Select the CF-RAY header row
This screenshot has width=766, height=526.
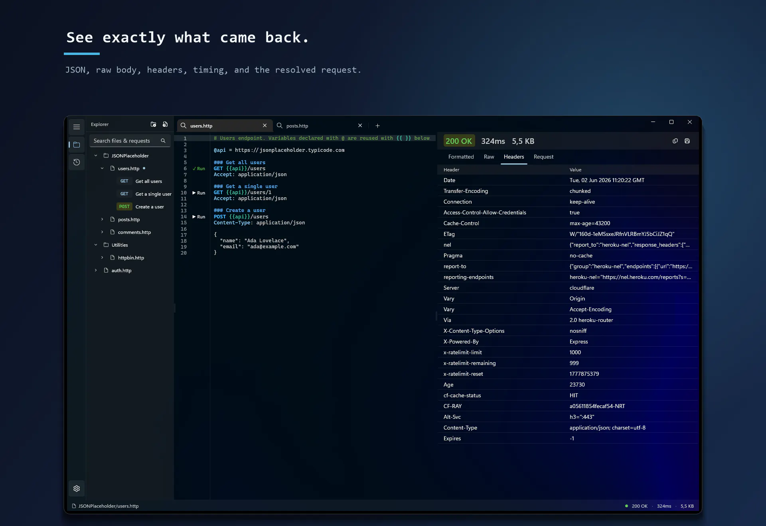pyautogui.click(x=568, y=406)
